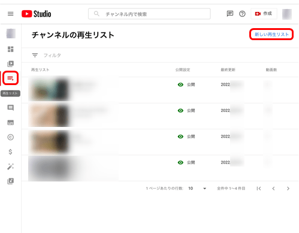The width and height of the screenshot is (299, 233).
Task: Click the second row's green eye visibility icon
Action: (180, 111)
